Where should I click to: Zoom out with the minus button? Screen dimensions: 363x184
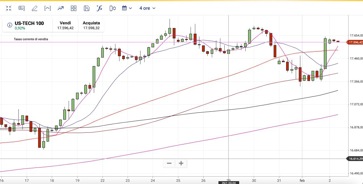point(169,163)
